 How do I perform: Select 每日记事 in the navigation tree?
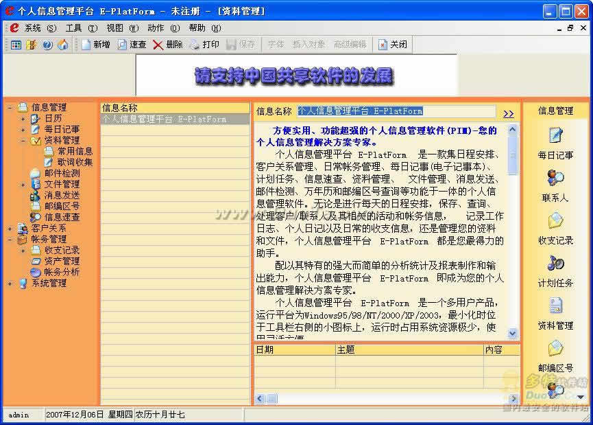click(62, 129)
